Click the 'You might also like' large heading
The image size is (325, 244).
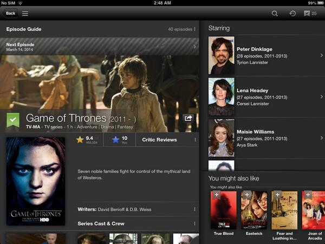[233, 178]
